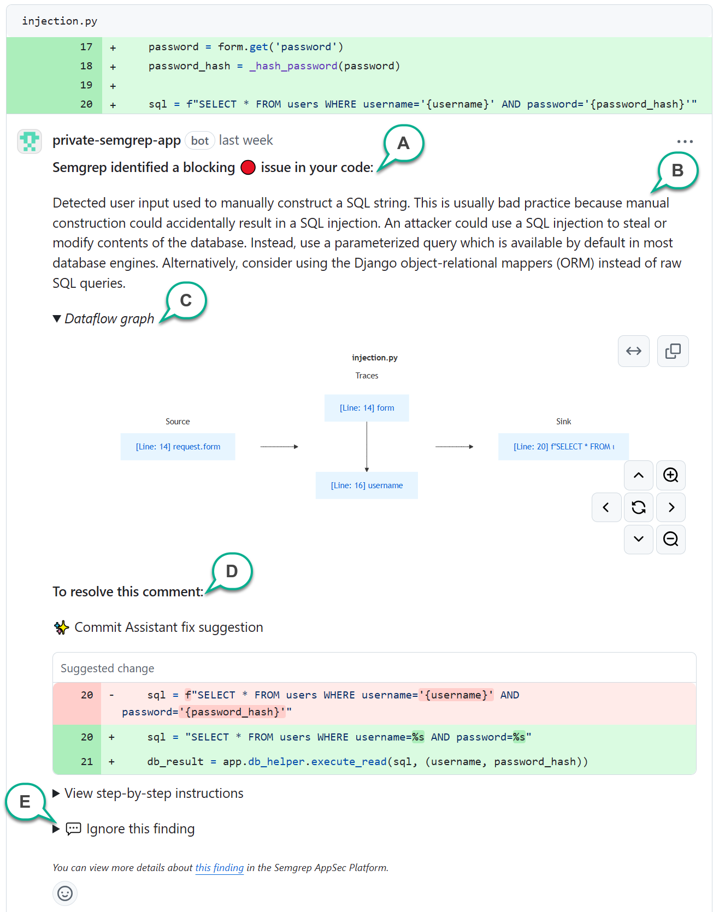Open the comment options three-dot menu
Image resolution: width=719 pixels, height=912 pixels.
click(x=684, y=141)
